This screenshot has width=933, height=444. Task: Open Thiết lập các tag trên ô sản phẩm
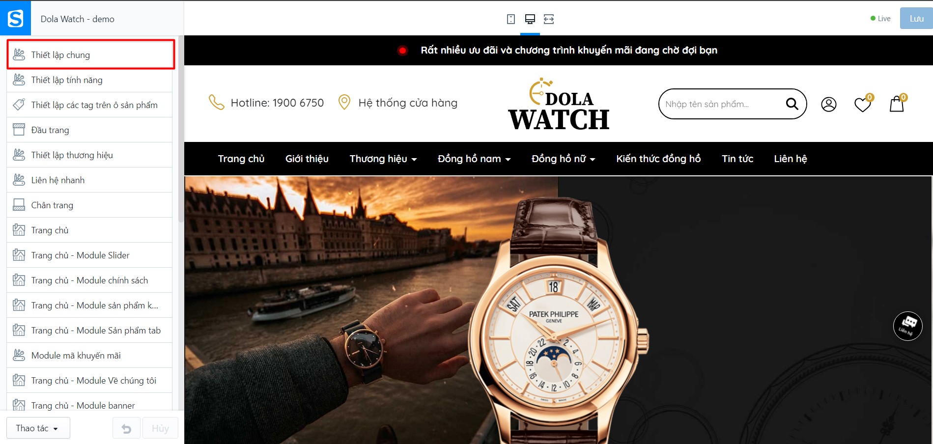89,105
